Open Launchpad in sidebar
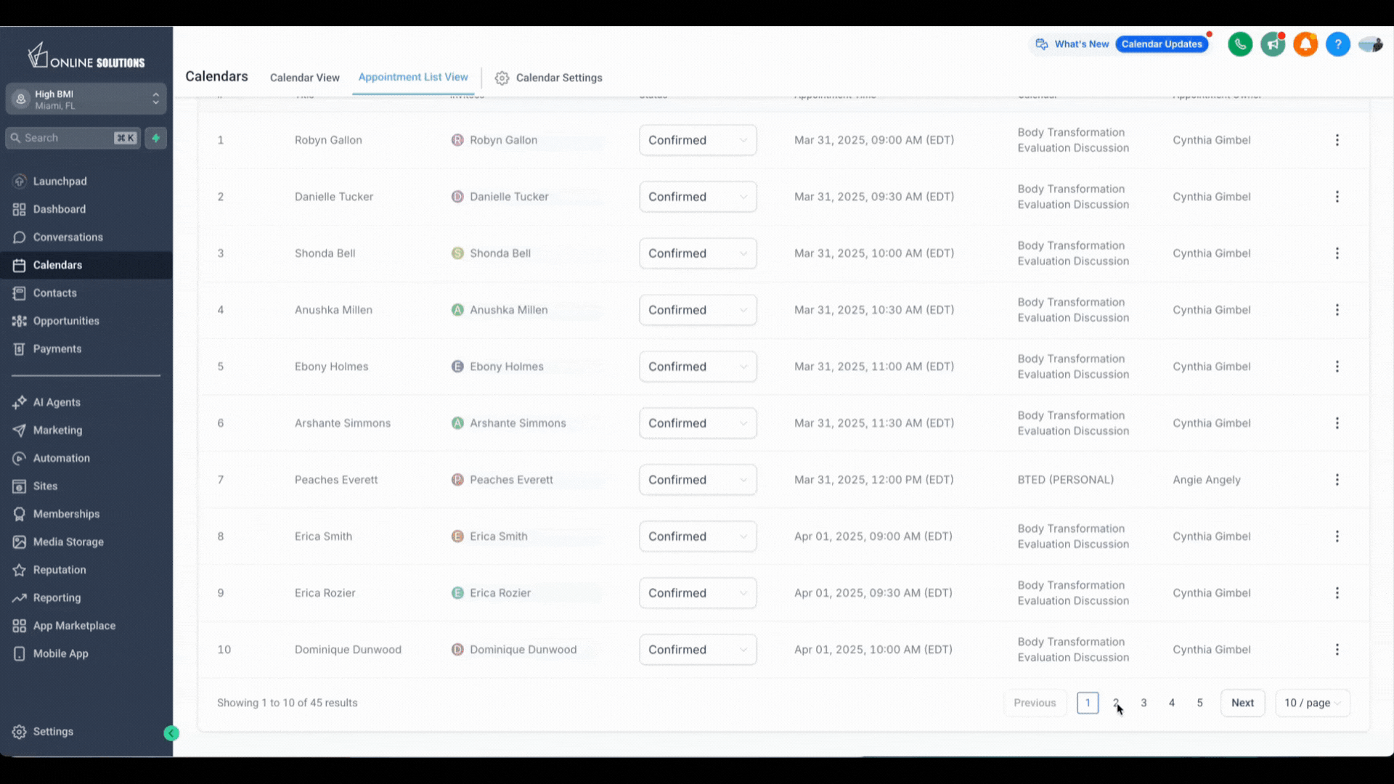 [x=86, y=181]
